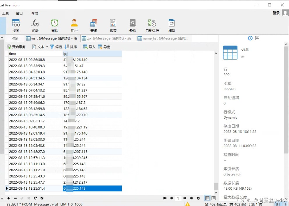Image resolution: width=289 pixels, height=206 pixels.
Task: Click 开始事务 (Begin Transaction) button
Action: (16, 47)
